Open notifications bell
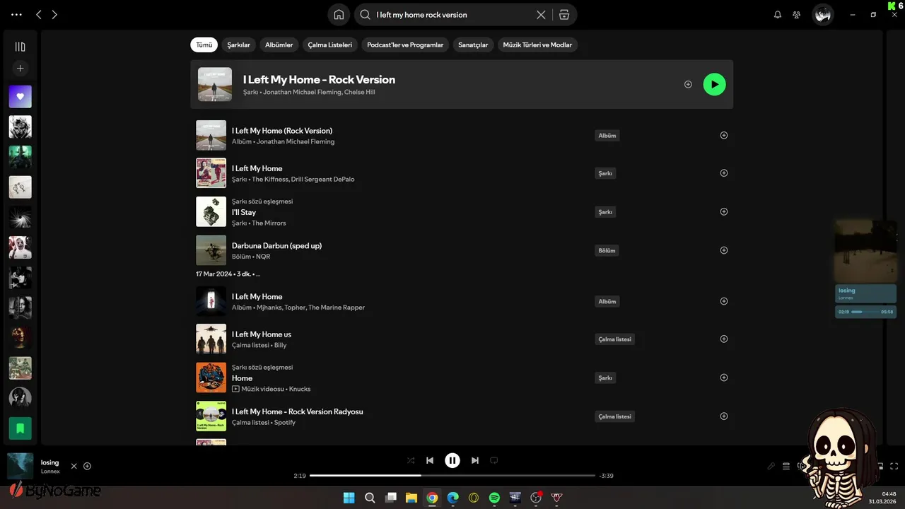This screenshot has height=509, width=905. point(778,14)
